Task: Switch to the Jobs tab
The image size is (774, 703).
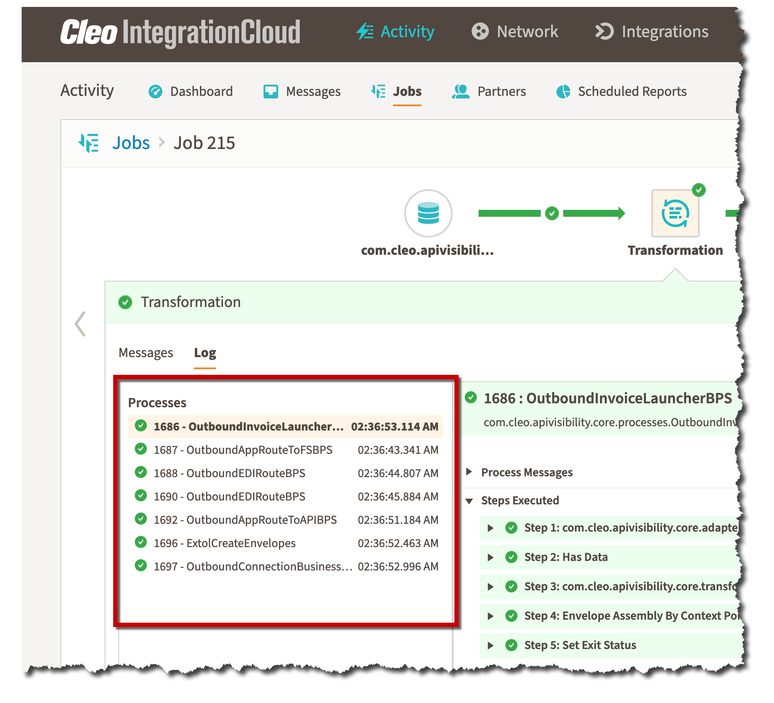Action: pyautogui.click(x=397, y=92)
